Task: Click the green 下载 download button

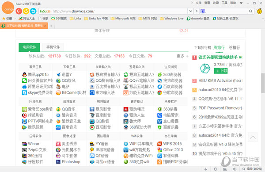Action: (221, 71)
